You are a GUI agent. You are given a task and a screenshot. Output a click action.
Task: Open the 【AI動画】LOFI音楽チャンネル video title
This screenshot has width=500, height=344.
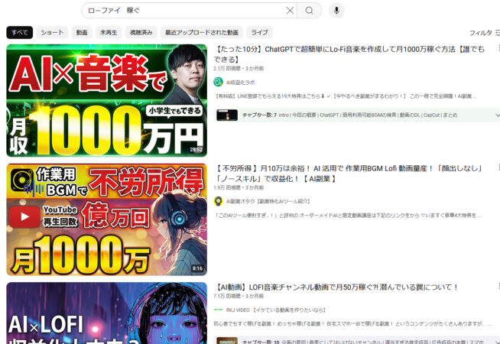point(336,287)
